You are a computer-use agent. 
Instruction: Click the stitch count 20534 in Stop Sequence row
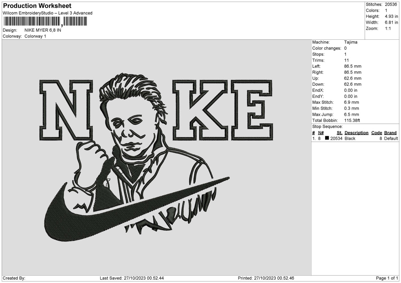[336, 138]
